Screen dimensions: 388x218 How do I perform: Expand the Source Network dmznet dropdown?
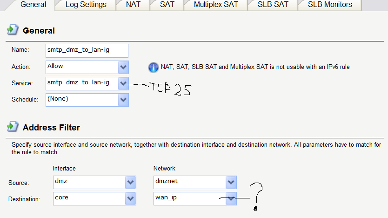231,182
